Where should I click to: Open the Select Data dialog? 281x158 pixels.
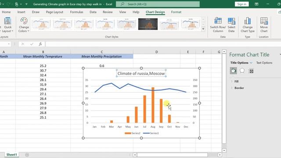pyautogui.click(x=231, y=25)
